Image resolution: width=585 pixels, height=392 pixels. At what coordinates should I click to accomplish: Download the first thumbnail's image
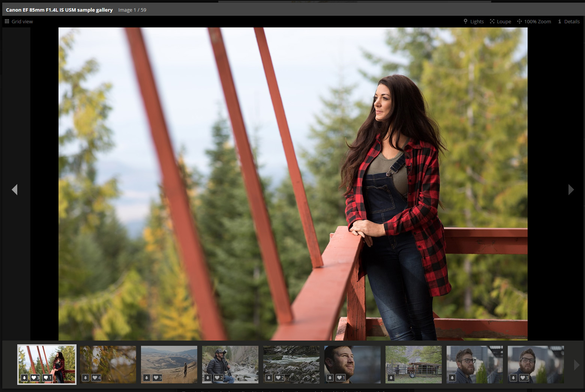pyautogui.click(x=24, y=378)
